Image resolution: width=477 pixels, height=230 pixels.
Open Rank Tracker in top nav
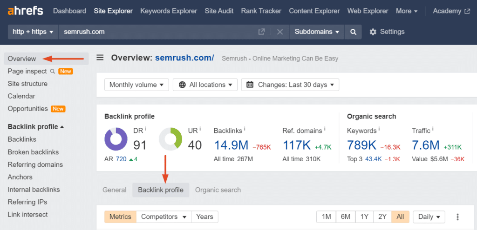[261, 11]
